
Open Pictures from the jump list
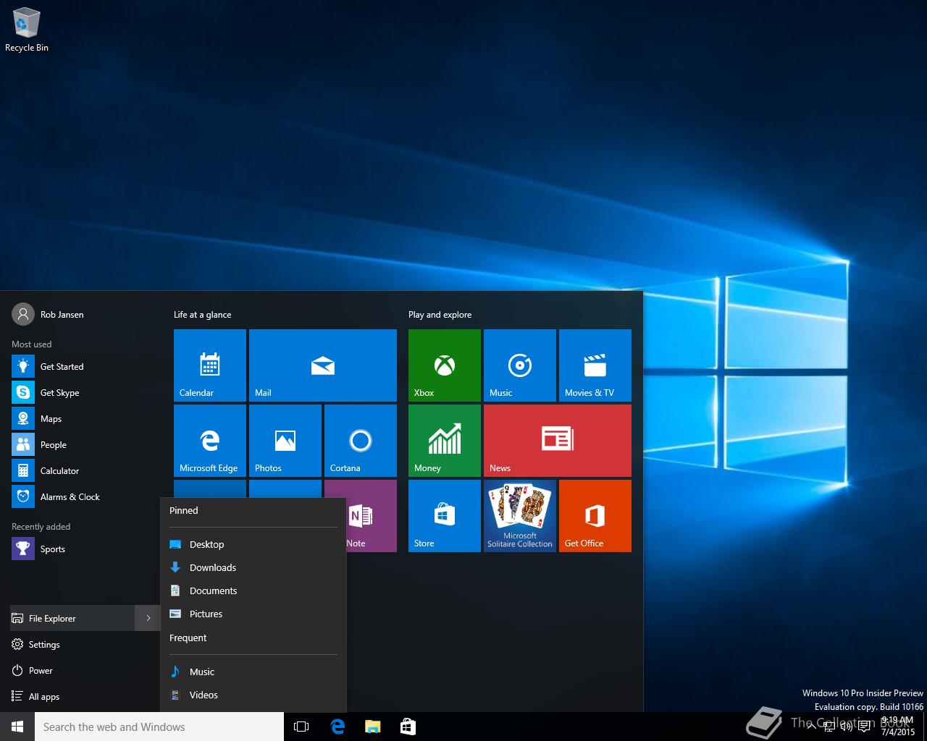click(253, 614)
